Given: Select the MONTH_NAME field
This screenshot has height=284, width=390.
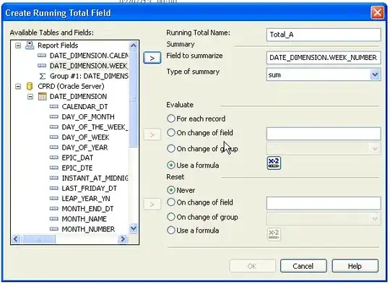Looking at the screenshot, I should 84,219.
